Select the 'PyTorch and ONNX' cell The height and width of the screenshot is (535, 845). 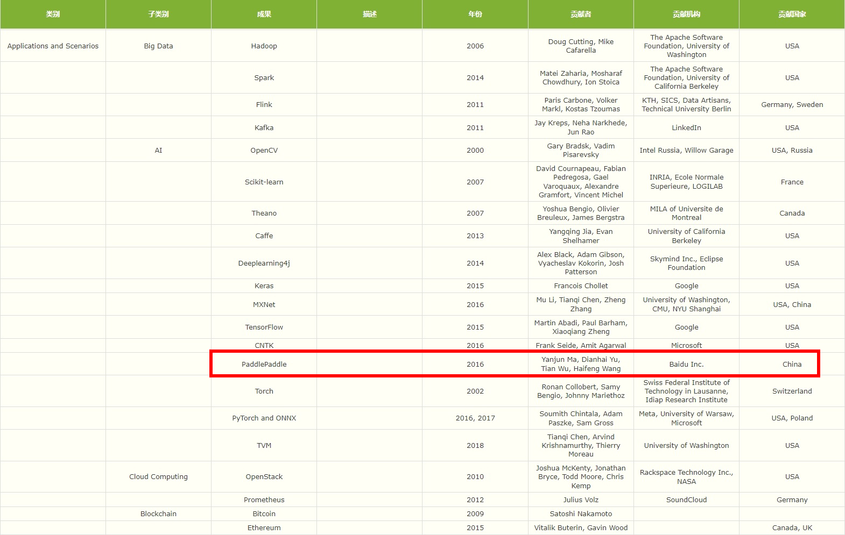click(264, 418)
